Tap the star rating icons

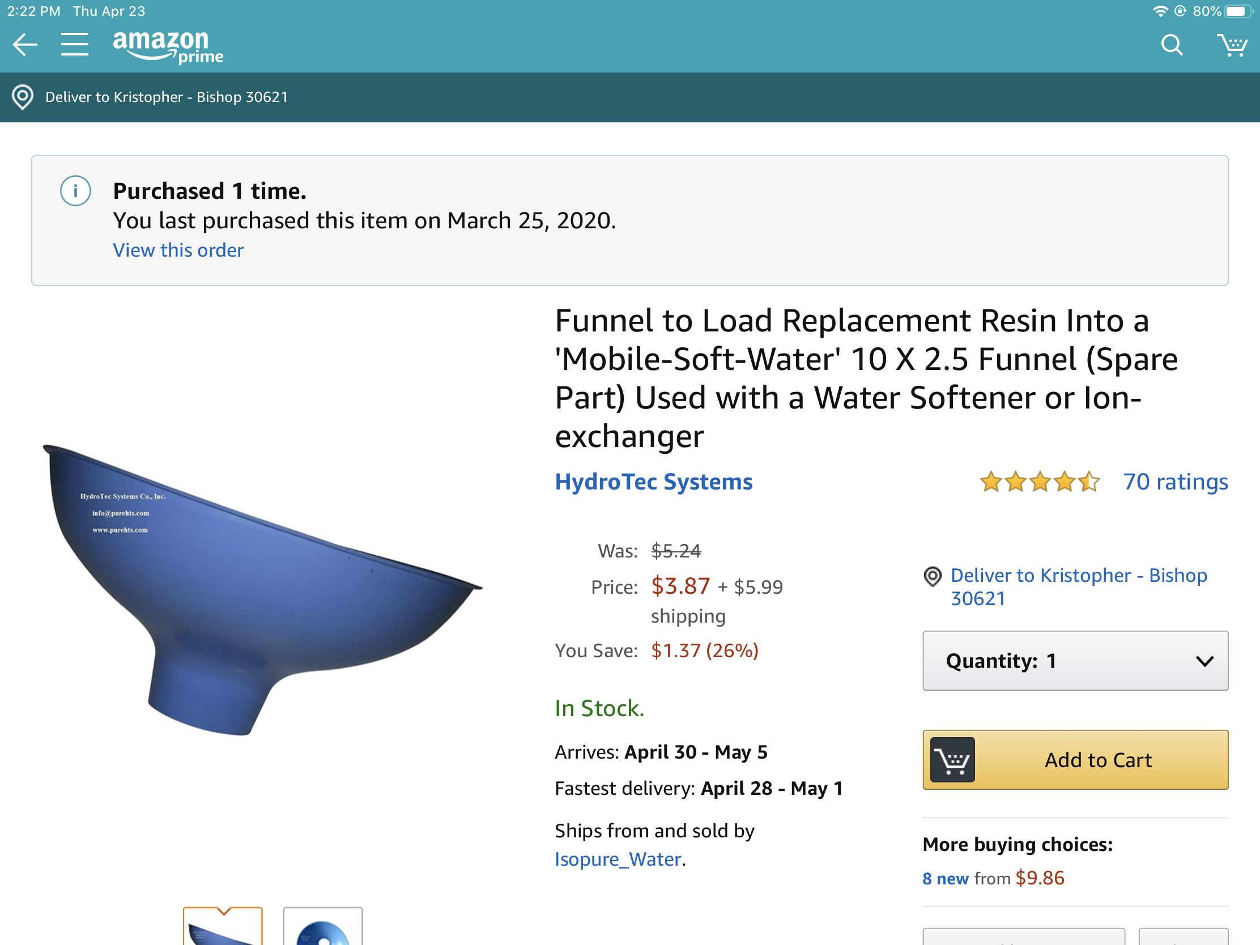[1040, 482]
